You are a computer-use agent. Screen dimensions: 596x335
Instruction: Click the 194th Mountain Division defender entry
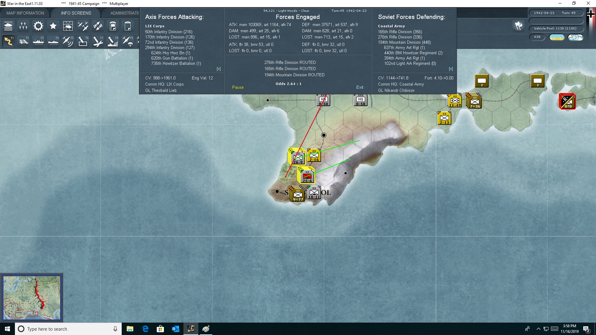(x=404, y=42)
